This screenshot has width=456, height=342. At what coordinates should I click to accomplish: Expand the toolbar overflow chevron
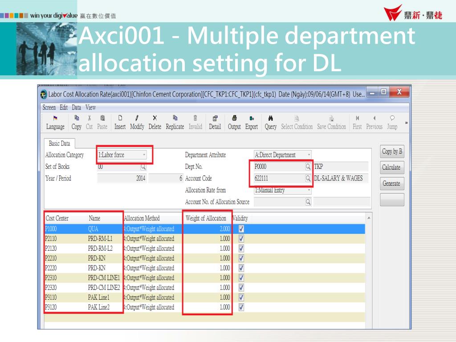pyautogui.click(x=406, y=123)
